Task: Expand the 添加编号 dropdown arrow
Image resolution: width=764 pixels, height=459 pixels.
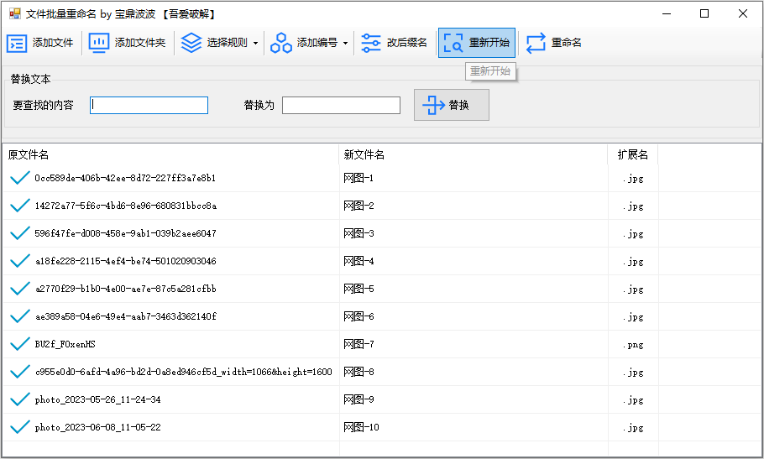Action: coord(345,43)
